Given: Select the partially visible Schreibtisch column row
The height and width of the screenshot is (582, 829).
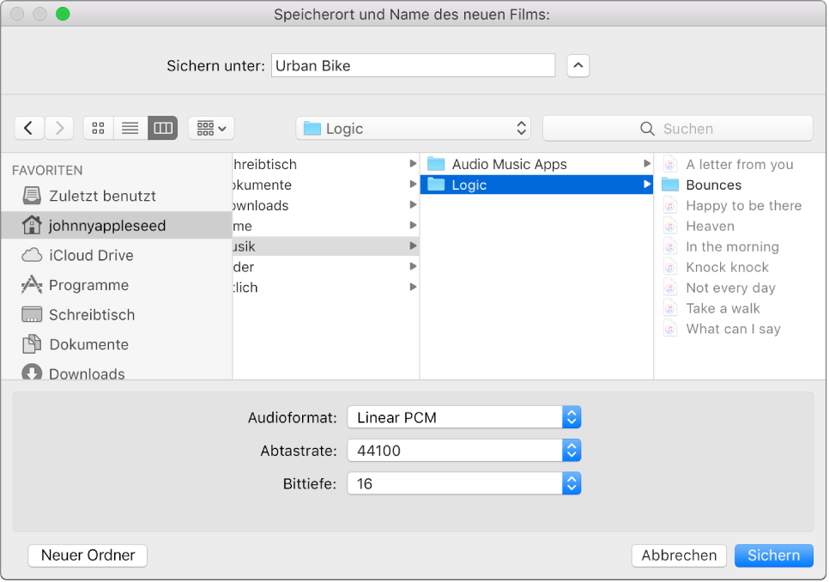Looking at the screenshot, I should 326,165.
